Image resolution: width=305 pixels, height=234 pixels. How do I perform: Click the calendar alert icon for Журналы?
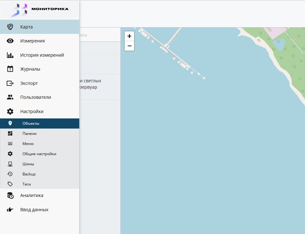pyautogui.click(x=10, y=69)
